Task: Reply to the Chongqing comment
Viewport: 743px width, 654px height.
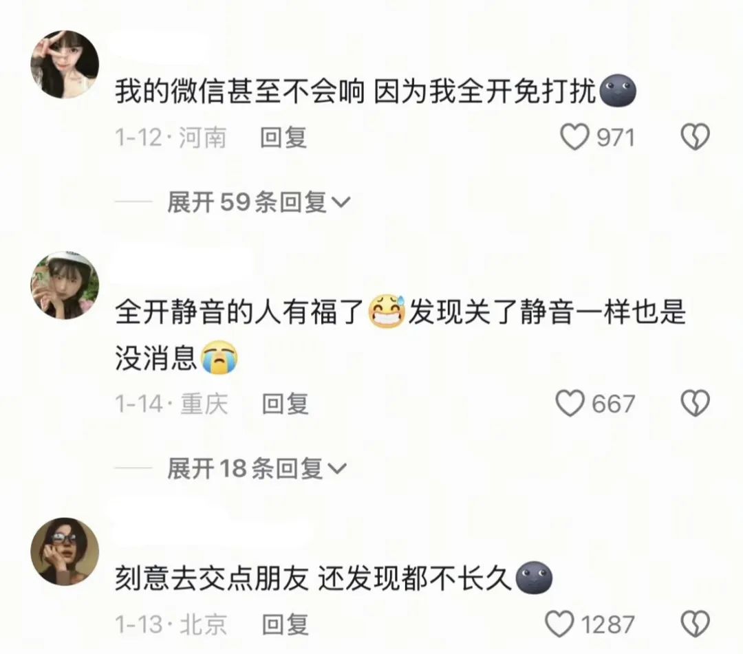Action: [286, 404]
